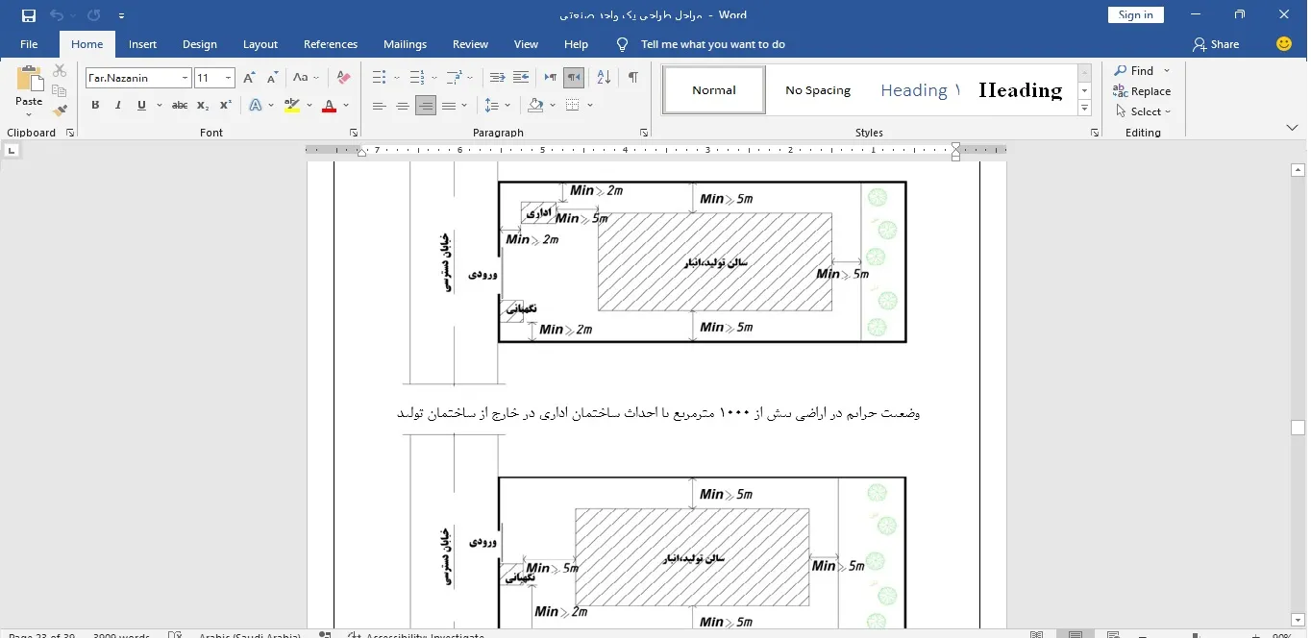Open the font size dropdown
1311x638 pixels.
pyautogui.click(x=228, y=78)
